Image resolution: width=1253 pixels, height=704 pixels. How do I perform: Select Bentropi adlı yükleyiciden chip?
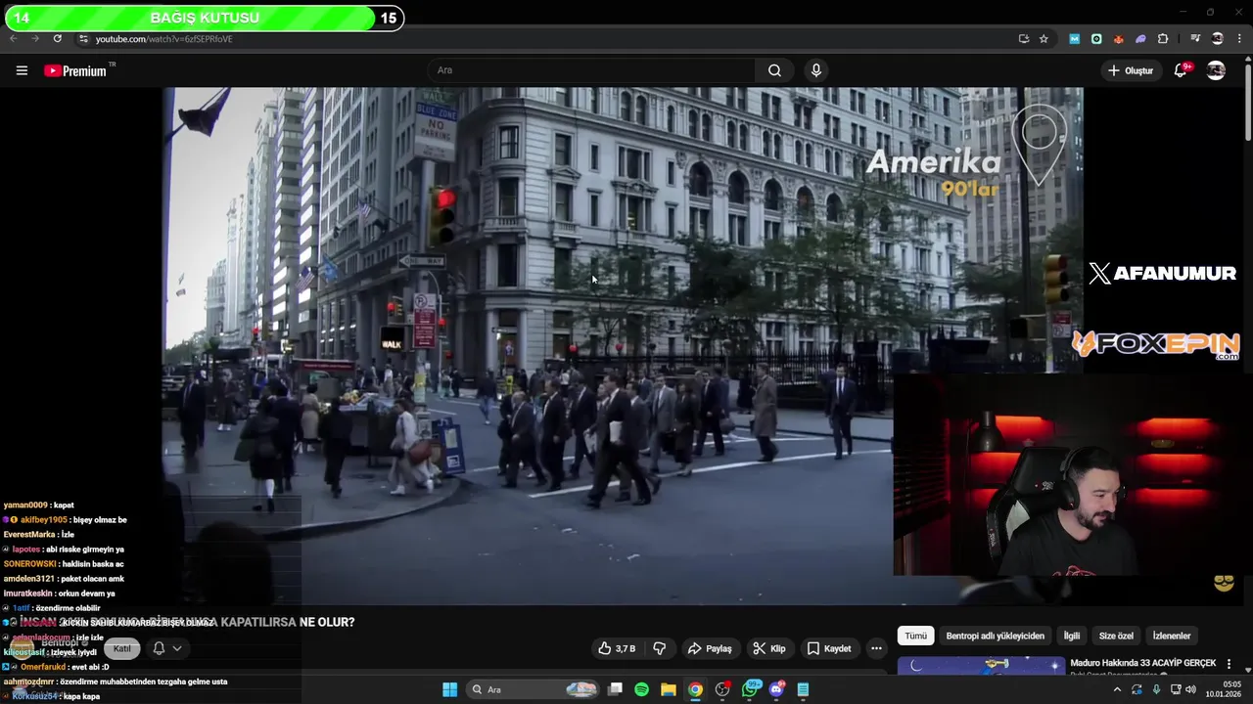point(995,636)
